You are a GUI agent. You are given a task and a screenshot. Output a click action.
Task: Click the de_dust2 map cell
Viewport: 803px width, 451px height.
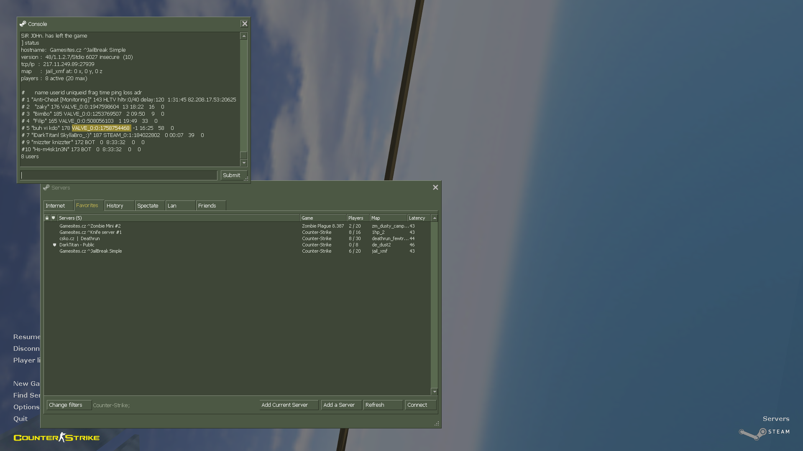381,245
